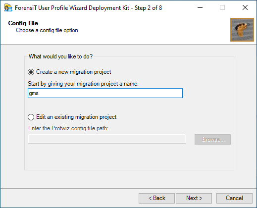Image resolution: width=257 pixels, height=208 pixels.
Task: Click the greyed-out Browse... button
Action: point(212,139)
